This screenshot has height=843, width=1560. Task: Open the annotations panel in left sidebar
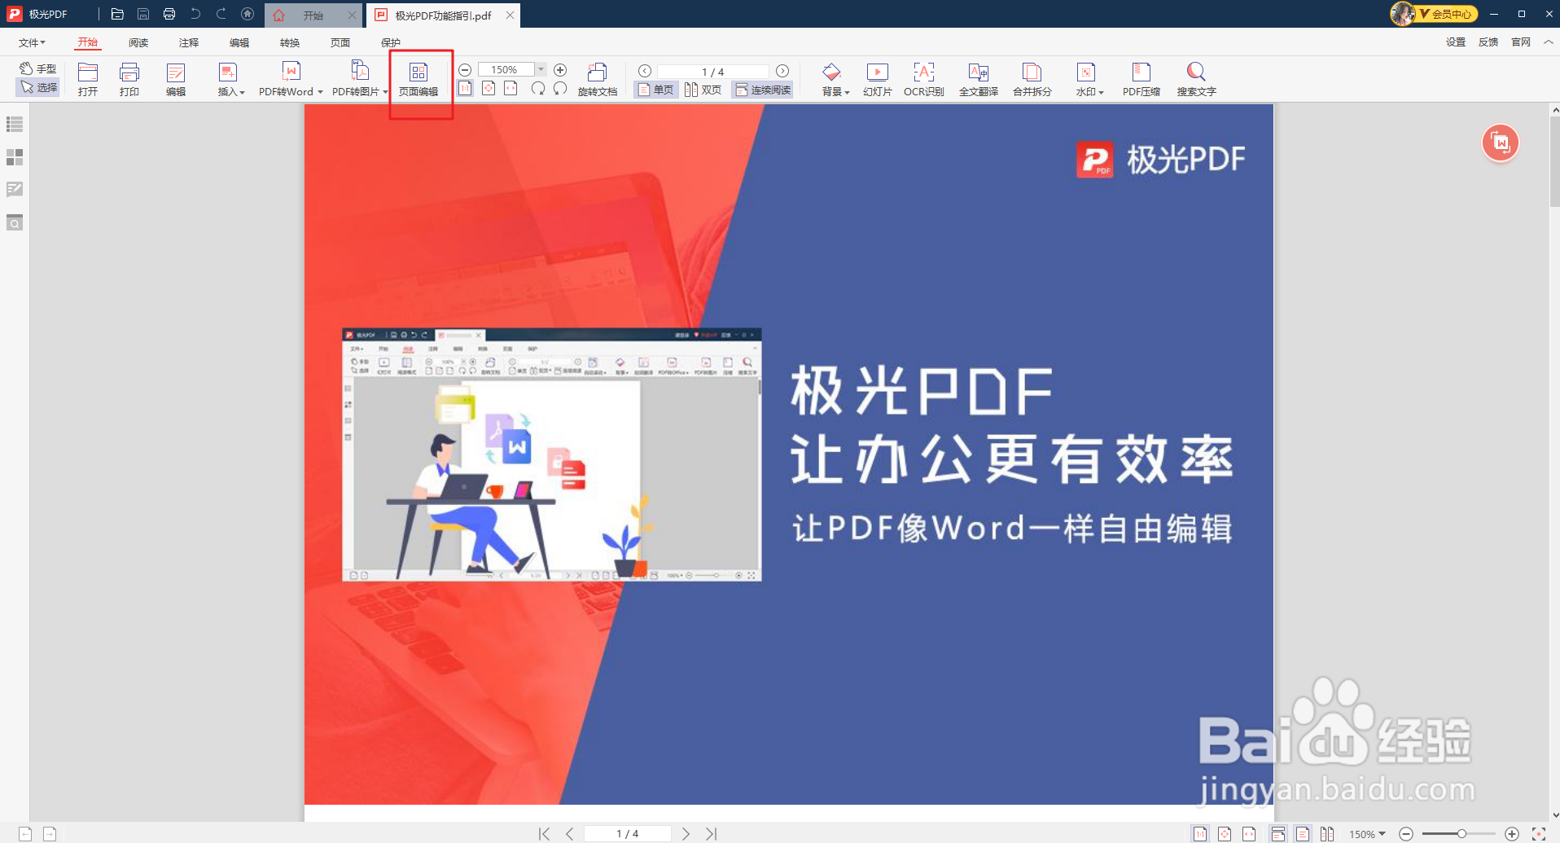pyautogui.click(x=15, y=189)
